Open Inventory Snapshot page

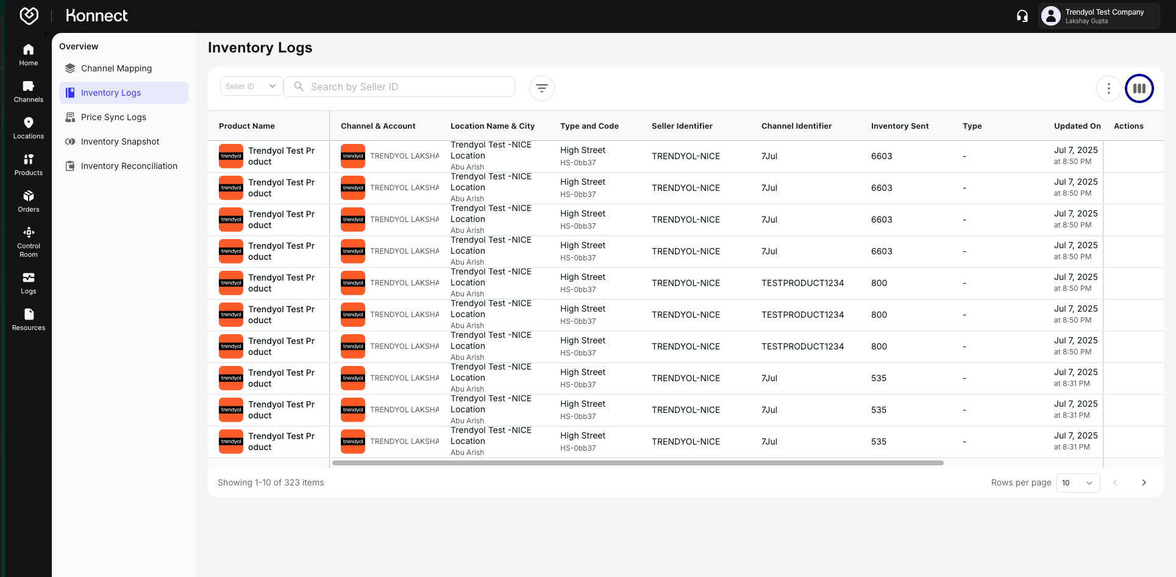[124, 142]
